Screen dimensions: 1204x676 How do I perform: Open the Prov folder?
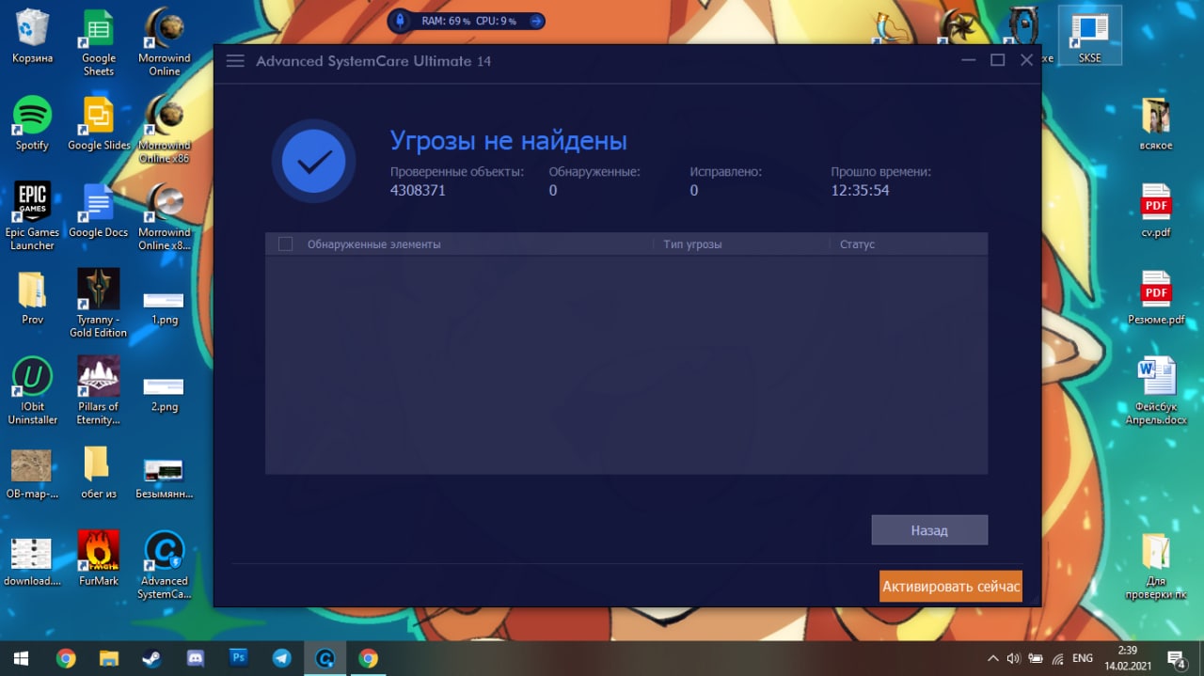[32, 298]
